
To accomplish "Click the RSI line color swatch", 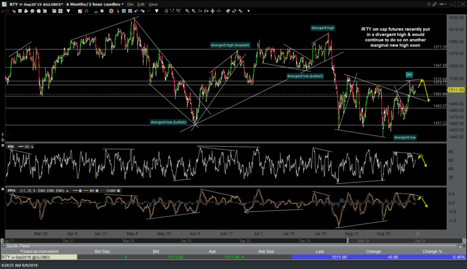I will point(21,146).
